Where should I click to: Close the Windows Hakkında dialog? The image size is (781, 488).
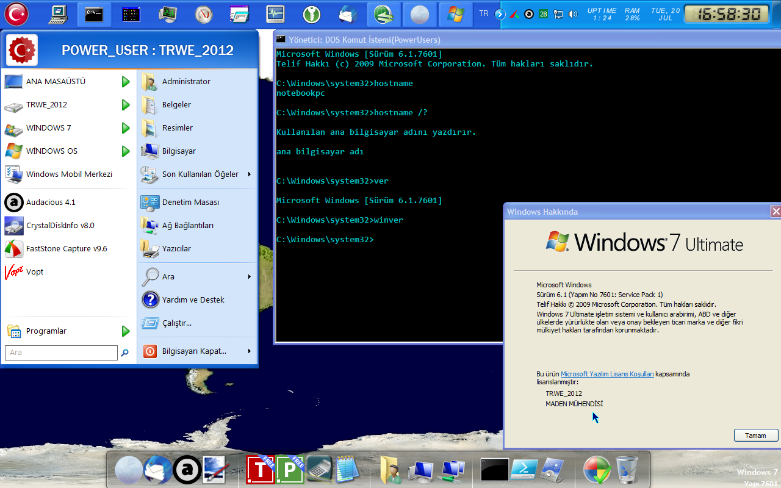click(776, 212)
